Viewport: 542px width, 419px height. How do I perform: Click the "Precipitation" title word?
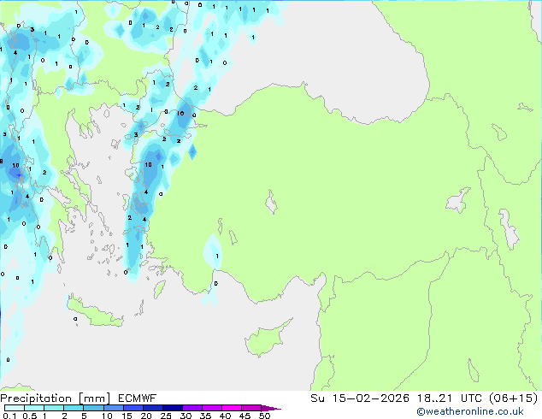36,398
